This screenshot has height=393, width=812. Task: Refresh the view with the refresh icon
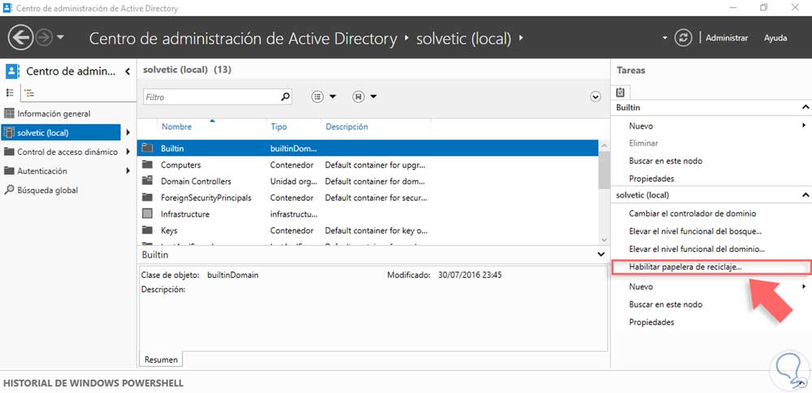683,38
